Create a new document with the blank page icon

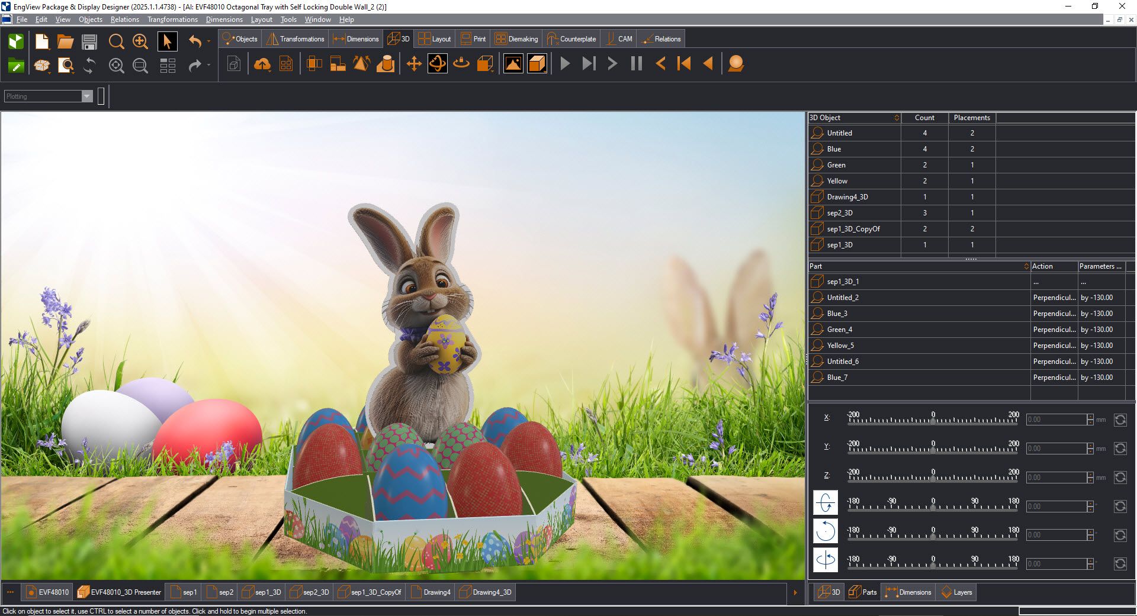[42, 41]
